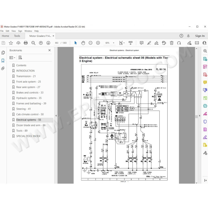Open bookmark options dropdown menu
The image size is (208, 208).
click(12, 58)
